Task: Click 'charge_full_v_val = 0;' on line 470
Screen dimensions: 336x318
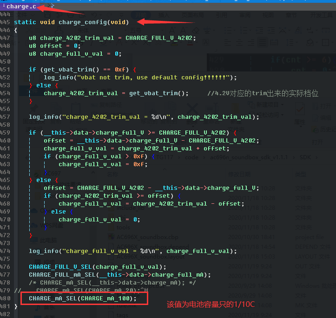Action: point(99,220)
